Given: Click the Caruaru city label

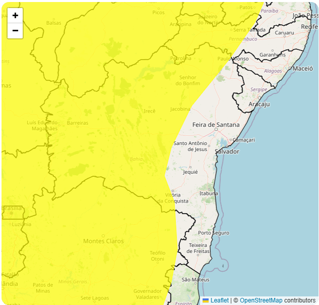Looking at the screenshot, I should [284, 33].
